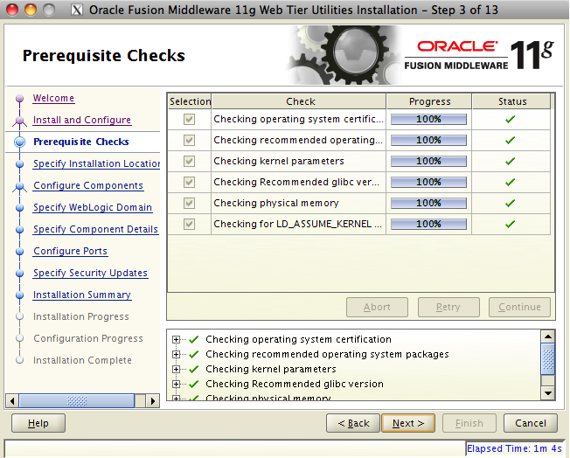
Task: Expand the kernel parameters log entry
Action: pyautogui.click(x=177, y=370)
